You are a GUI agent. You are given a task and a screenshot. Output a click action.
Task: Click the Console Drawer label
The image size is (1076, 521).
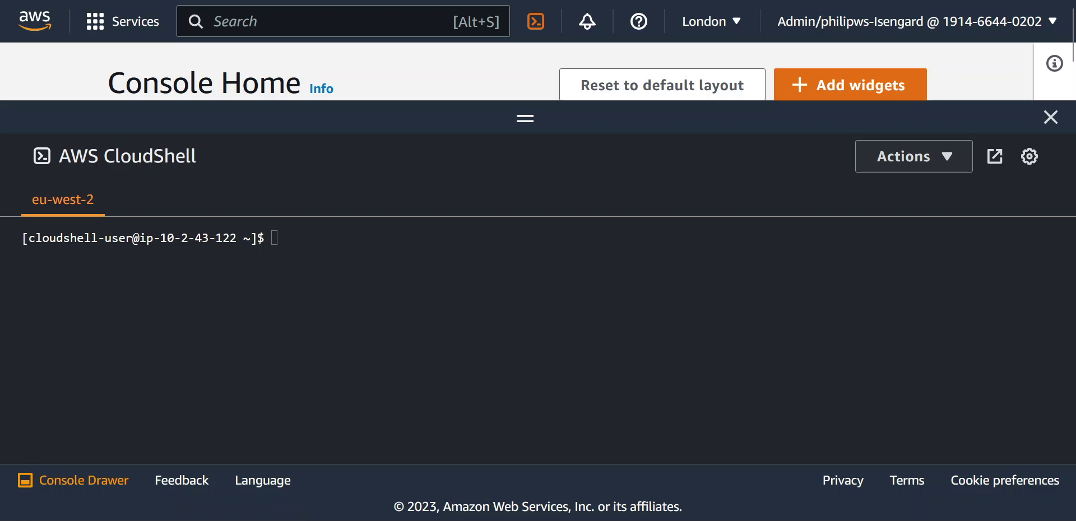coord(84,480)
